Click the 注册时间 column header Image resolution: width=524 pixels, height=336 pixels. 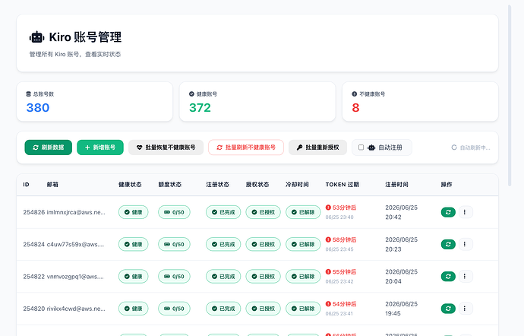click(396, 185)
